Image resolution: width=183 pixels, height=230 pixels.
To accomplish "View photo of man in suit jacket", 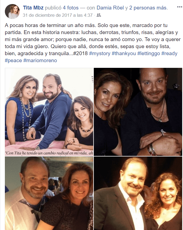I will pos(138,193).
